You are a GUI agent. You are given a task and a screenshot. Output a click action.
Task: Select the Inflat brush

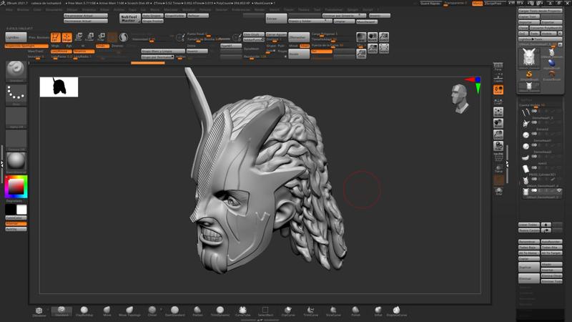378,311
